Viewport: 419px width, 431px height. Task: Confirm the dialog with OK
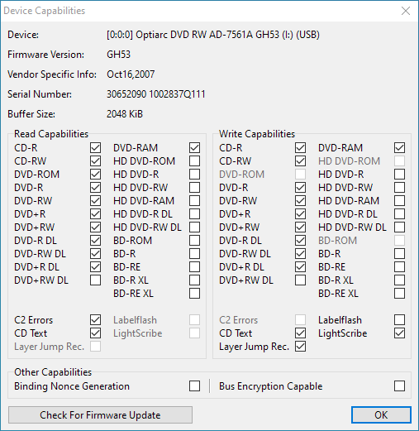pos(381,414)
